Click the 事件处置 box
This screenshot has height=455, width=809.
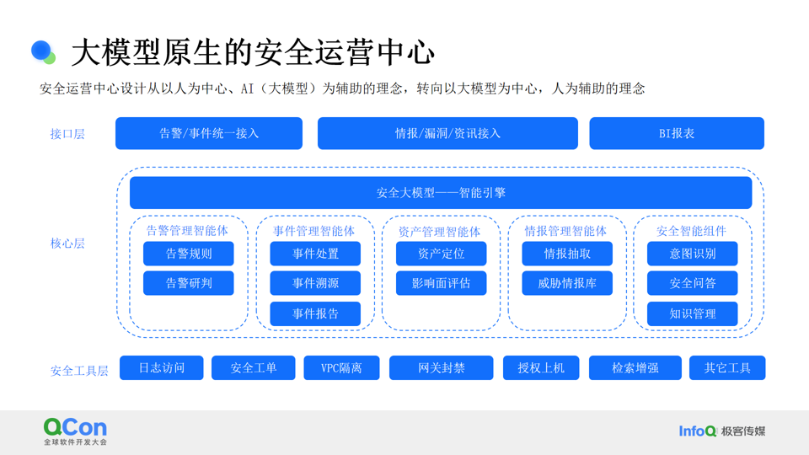pos(315,254)
